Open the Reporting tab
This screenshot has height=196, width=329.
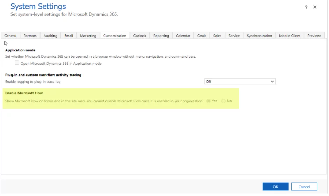(x=161, y=36)
